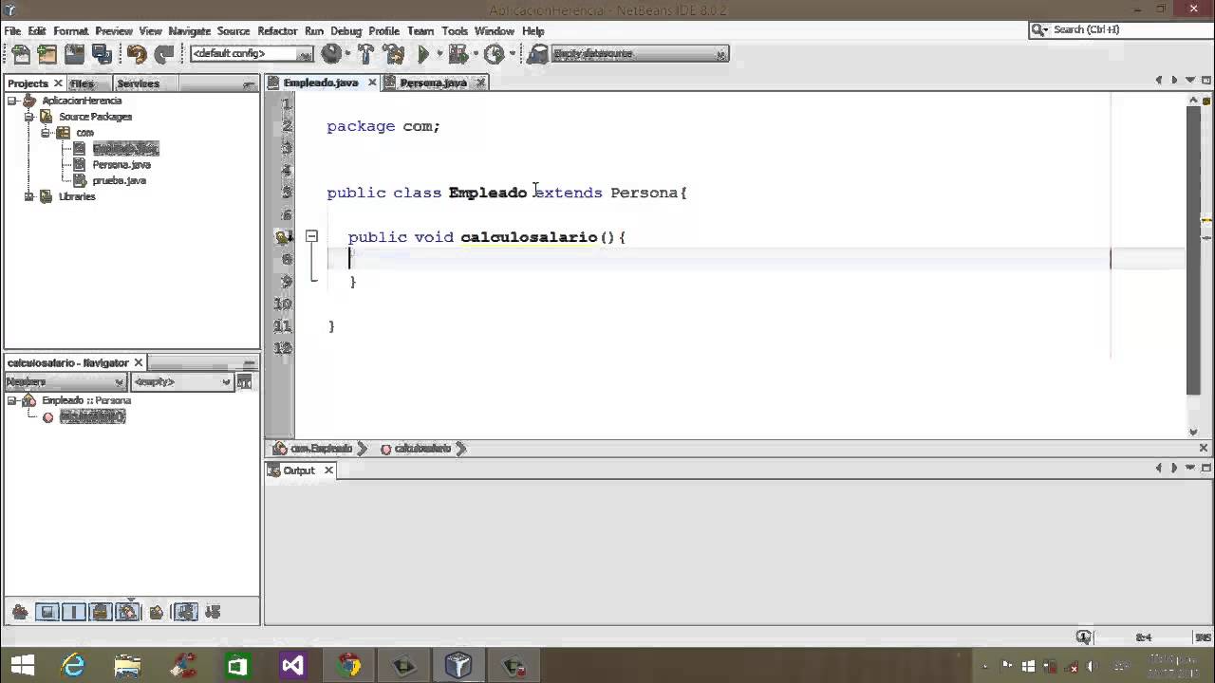
Task: Click com.Empleado breadcrumb below editor
Action: coord(322,449)
